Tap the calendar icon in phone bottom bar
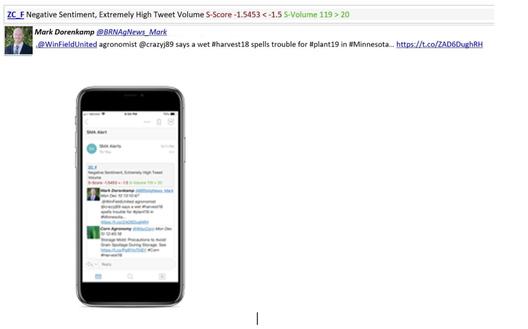The image size is (528, 329). [x=162, y=276]
